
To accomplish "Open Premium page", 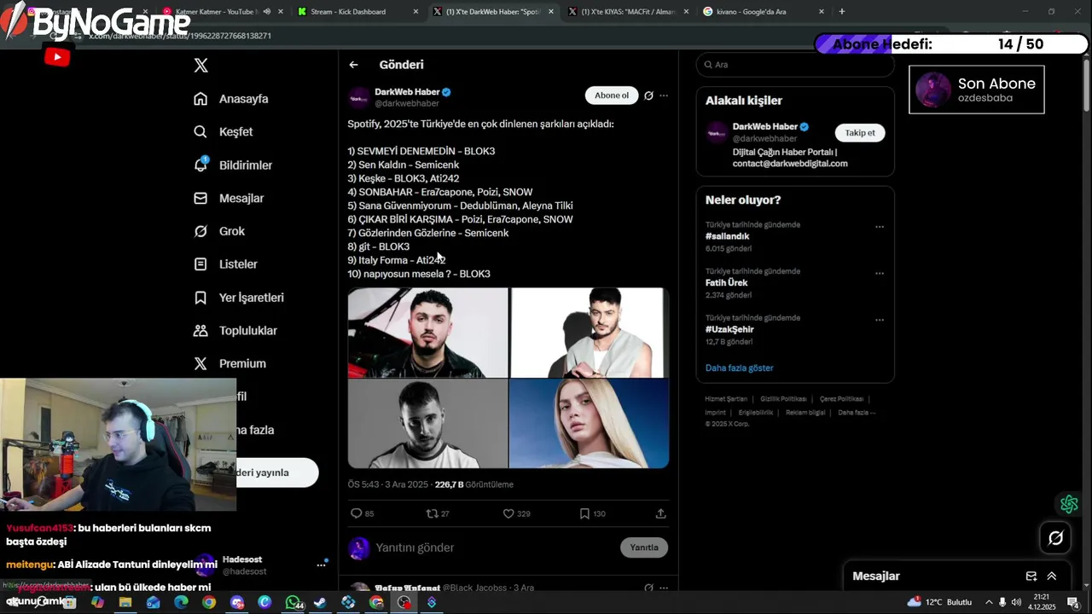I will [229, 363].
